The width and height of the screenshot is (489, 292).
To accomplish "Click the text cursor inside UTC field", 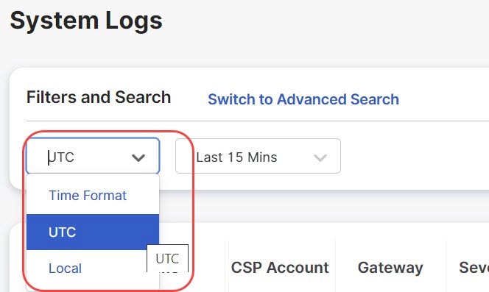I will click(49, 157).
